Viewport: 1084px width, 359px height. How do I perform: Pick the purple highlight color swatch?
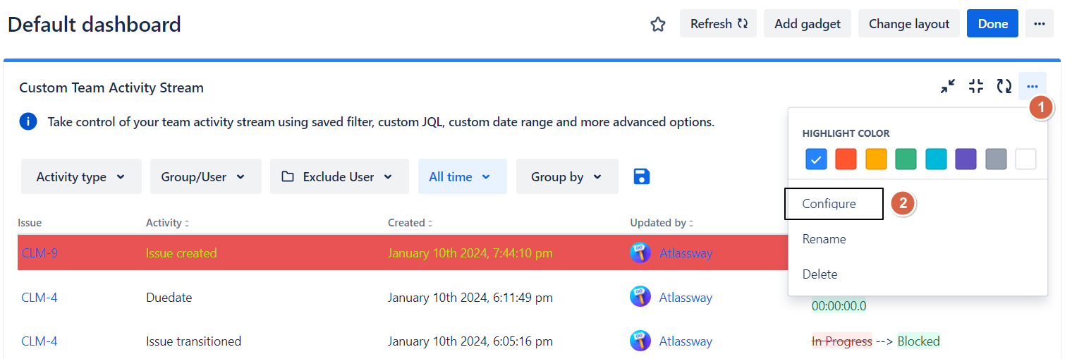[x=966, y=159]
